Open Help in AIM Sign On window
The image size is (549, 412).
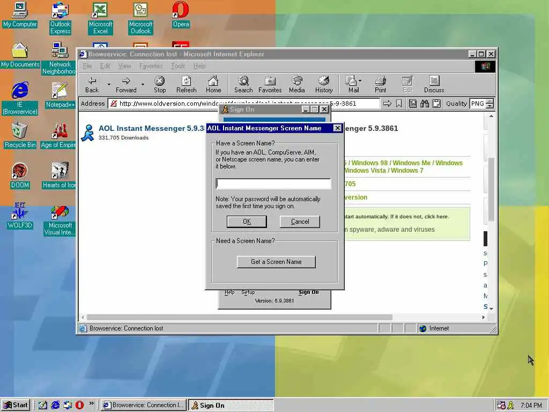229,292
